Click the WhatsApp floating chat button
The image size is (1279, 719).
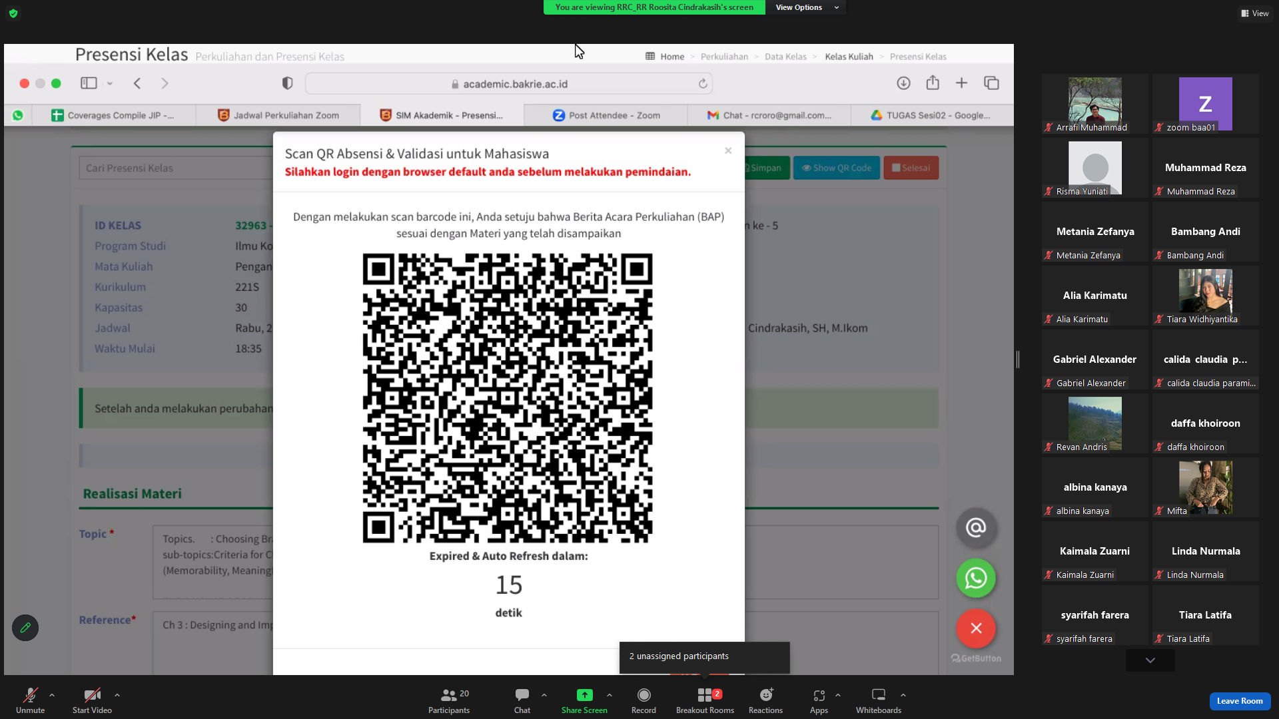pyautogui.click(x=976, y=578)
